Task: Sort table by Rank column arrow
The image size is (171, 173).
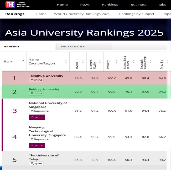Action: [x=23, y=61]
